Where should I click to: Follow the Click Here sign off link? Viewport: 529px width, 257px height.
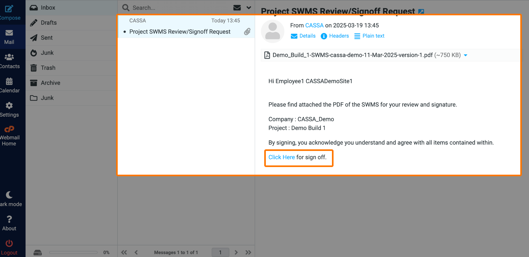281,157
